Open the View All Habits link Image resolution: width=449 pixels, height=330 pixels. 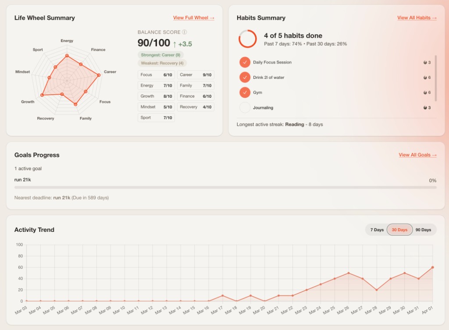coord(417,18)
